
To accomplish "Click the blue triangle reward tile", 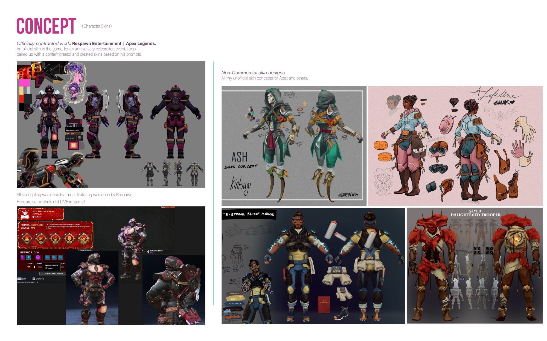I will pyautogui.click(x=29, y=258).
